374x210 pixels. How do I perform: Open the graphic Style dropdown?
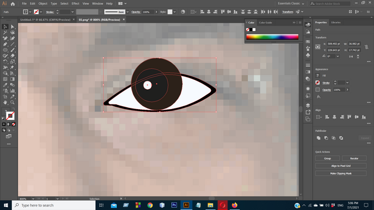[x=175, y=12]
